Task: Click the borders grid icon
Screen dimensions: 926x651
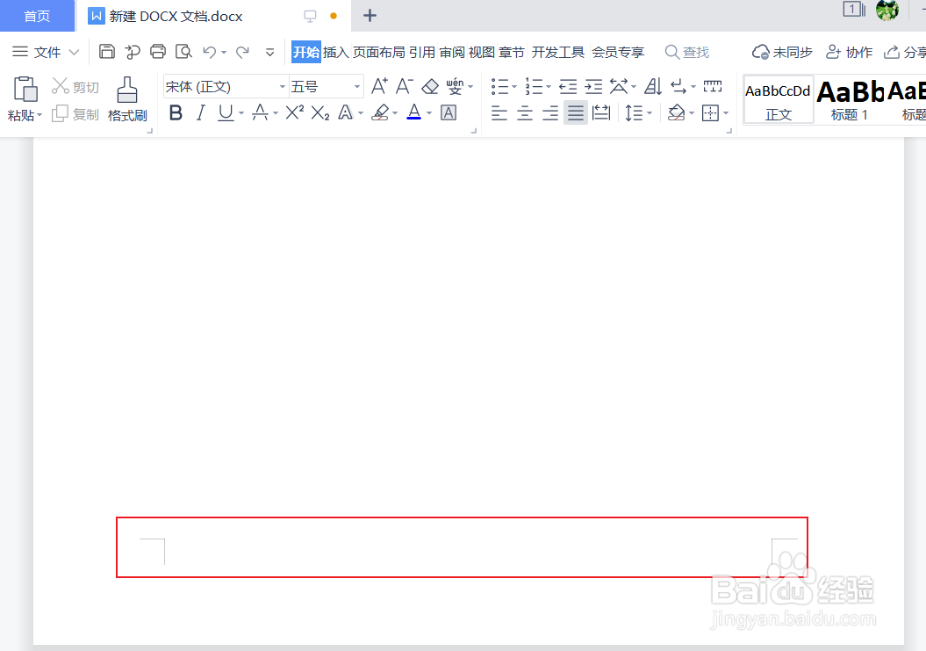Action: click(710, 113)
